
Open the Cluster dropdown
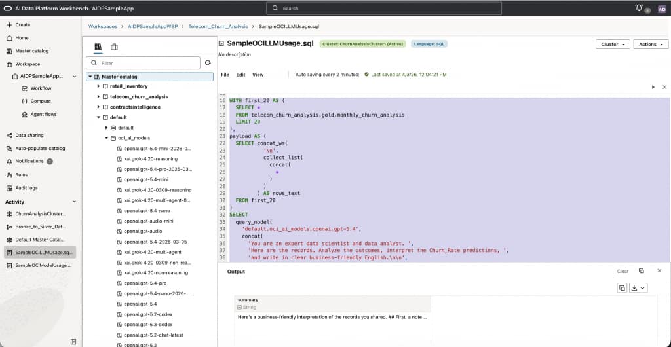(x=613, y=45)
